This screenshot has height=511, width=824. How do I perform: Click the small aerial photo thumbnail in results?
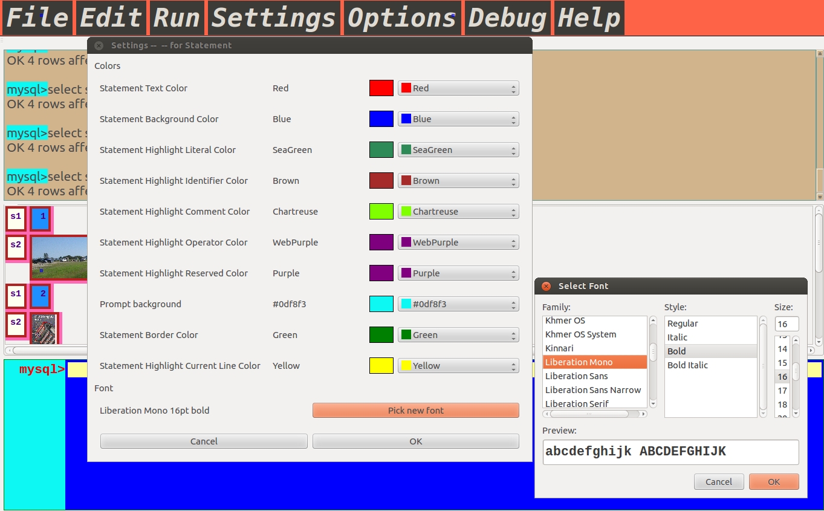(44, 328)
